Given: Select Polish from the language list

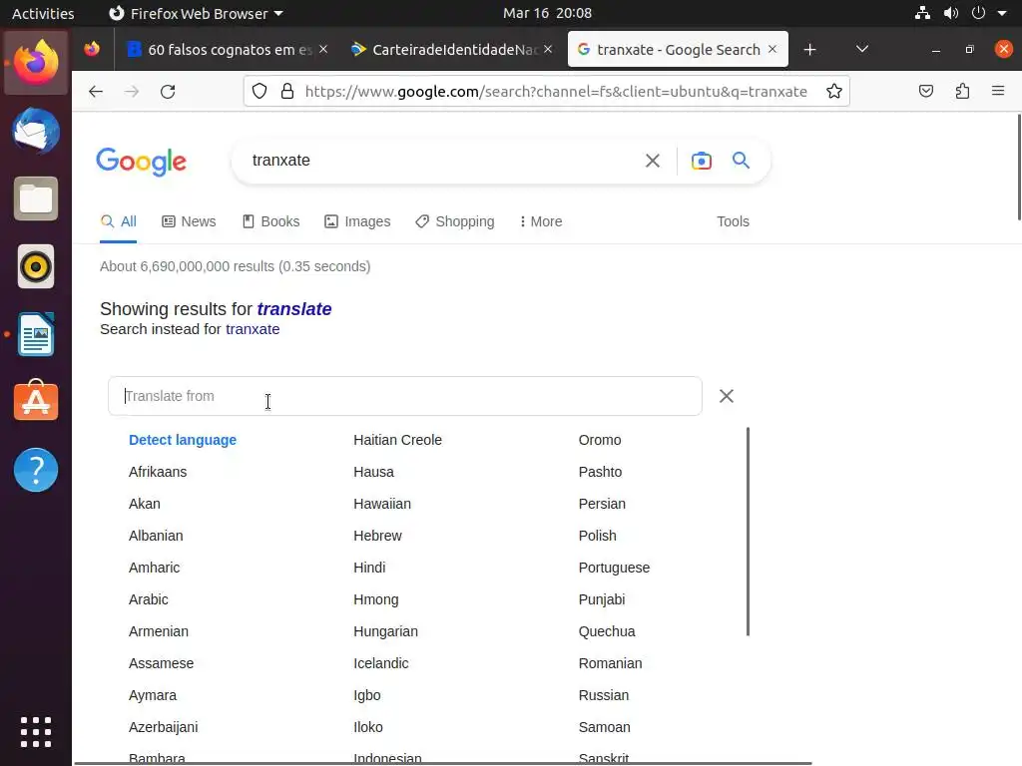Looking at the screenshot, I should pyautogui.click(x=597, y=536).
